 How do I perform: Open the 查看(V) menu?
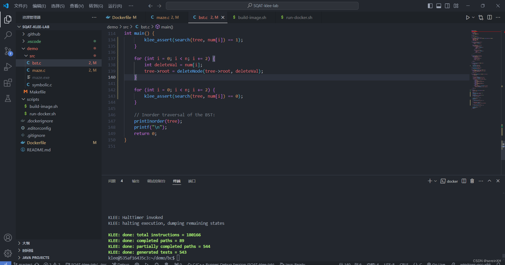pyautogui.click(x=77, y=6)
